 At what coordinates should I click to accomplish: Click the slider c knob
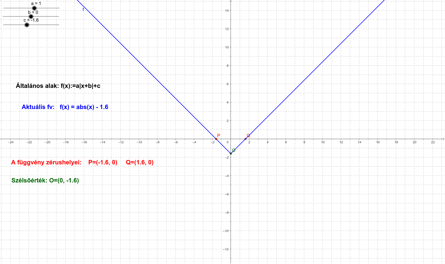(27, 25)
